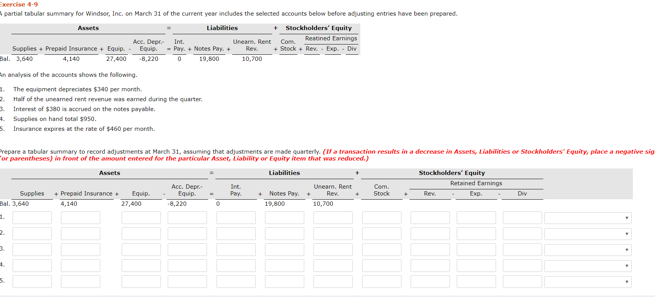
Task: Click the Rev. input field in row 1
Action: click(430, 218)
